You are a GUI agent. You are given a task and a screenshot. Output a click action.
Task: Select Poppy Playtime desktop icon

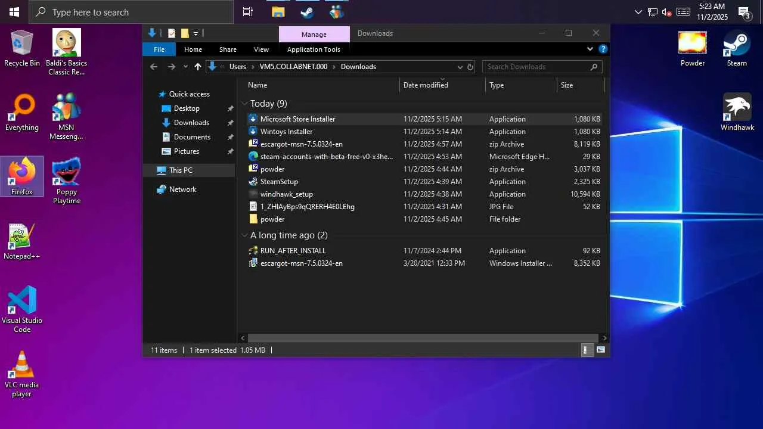tap(67, 181)
